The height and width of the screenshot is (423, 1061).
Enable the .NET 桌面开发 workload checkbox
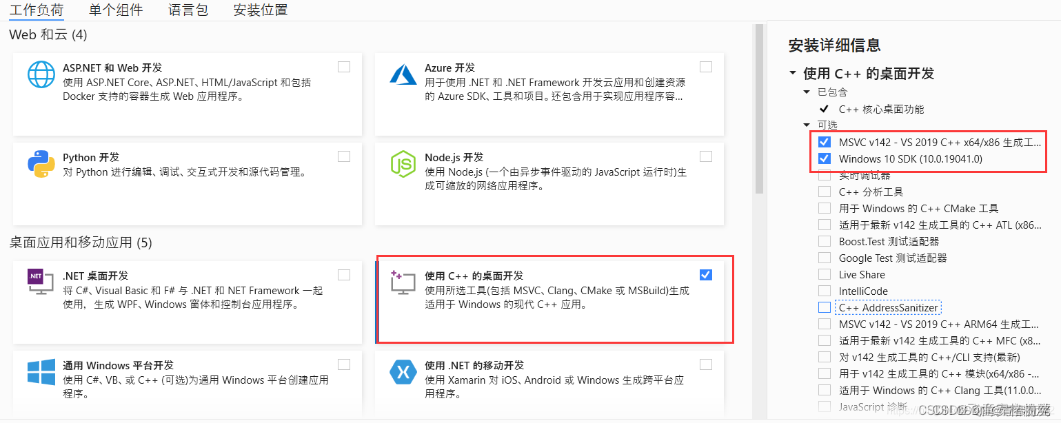coord(344,275)
